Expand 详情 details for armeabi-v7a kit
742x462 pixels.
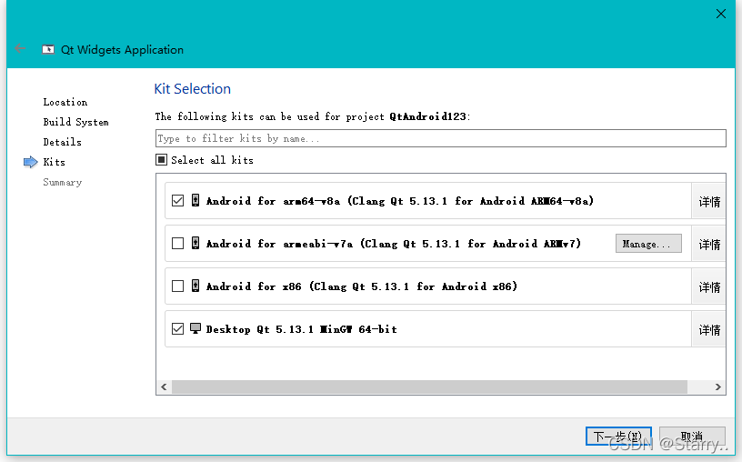708,244
